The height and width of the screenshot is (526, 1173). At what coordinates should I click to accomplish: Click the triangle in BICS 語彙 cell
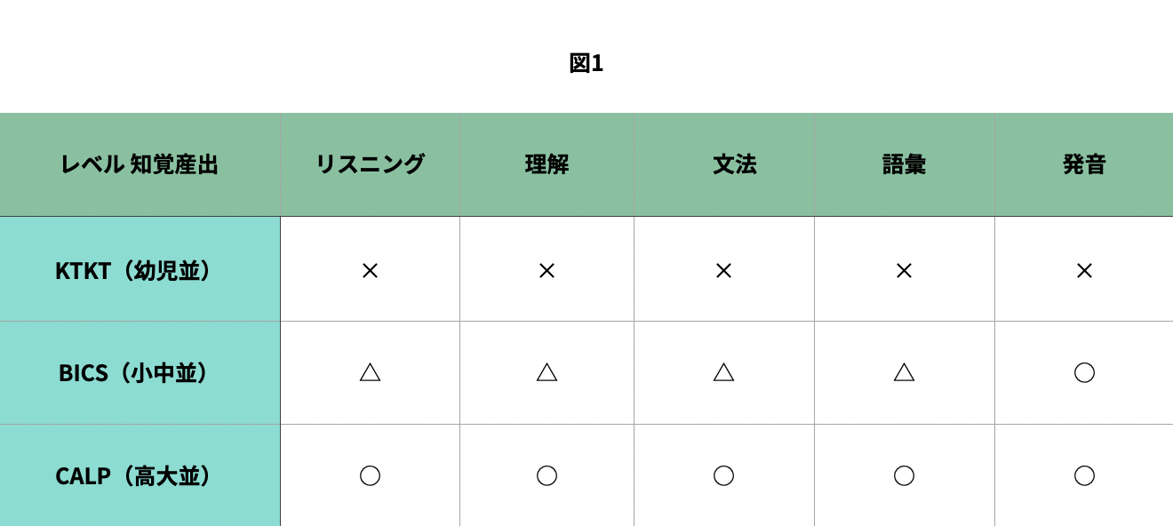[x=904, y=372]
